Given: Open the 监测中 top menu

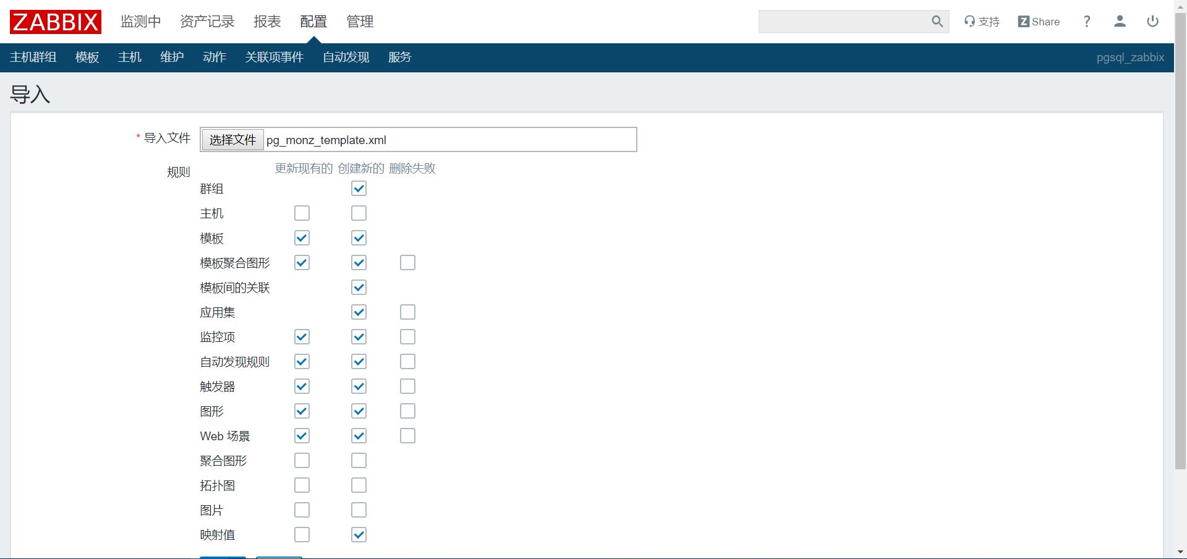Looking at the screenshot, I should 140,22.
